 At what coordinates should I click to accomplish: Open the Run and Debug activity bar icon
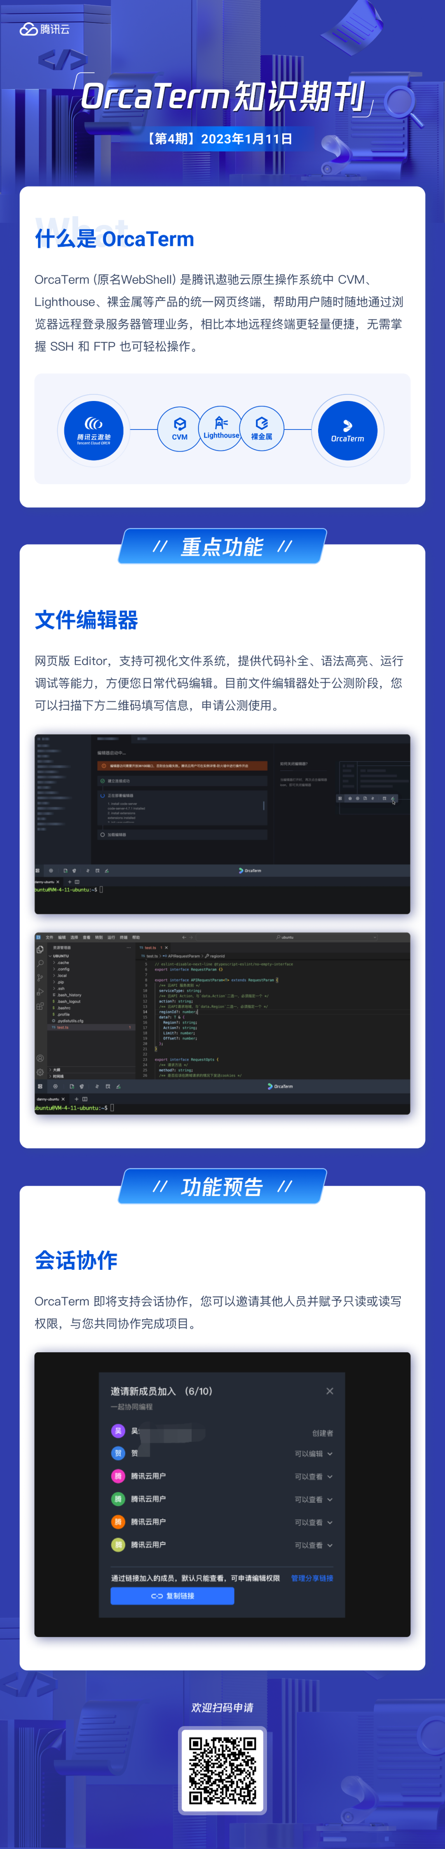(x=40, y=992)
